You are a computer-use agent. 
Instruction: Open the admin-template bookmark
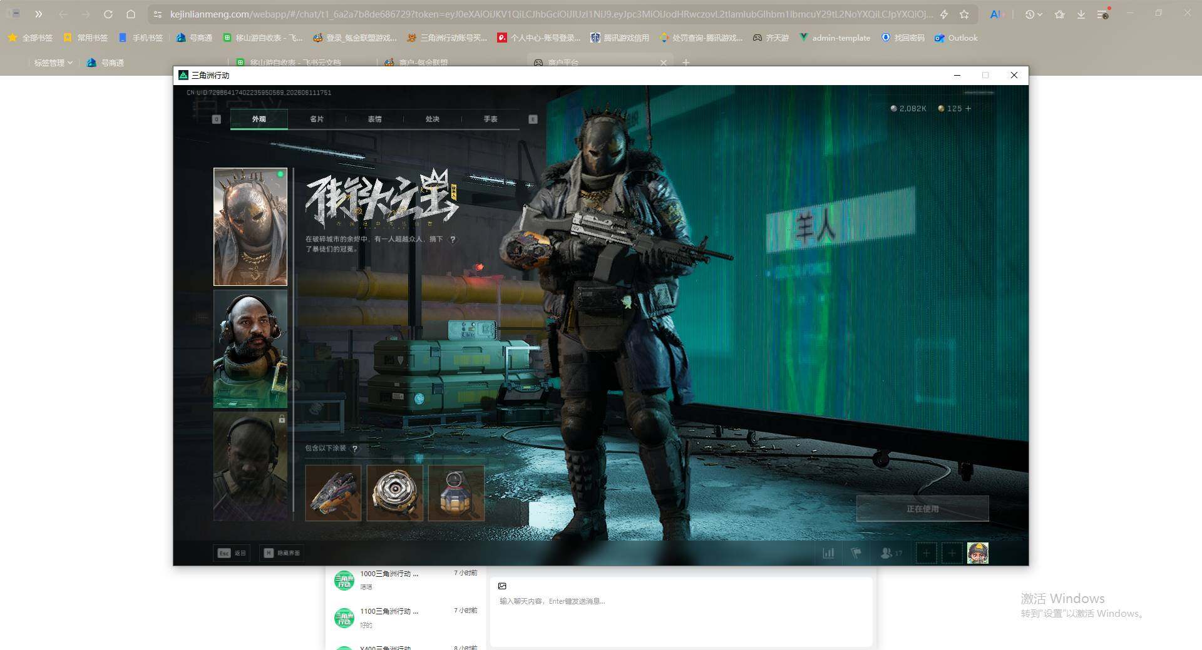[835, 38]
